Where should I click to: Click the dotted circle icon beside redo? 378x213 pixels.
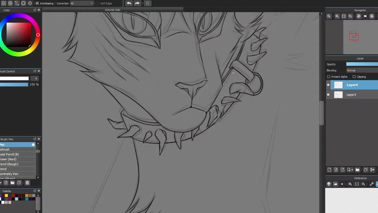[148, 3]
